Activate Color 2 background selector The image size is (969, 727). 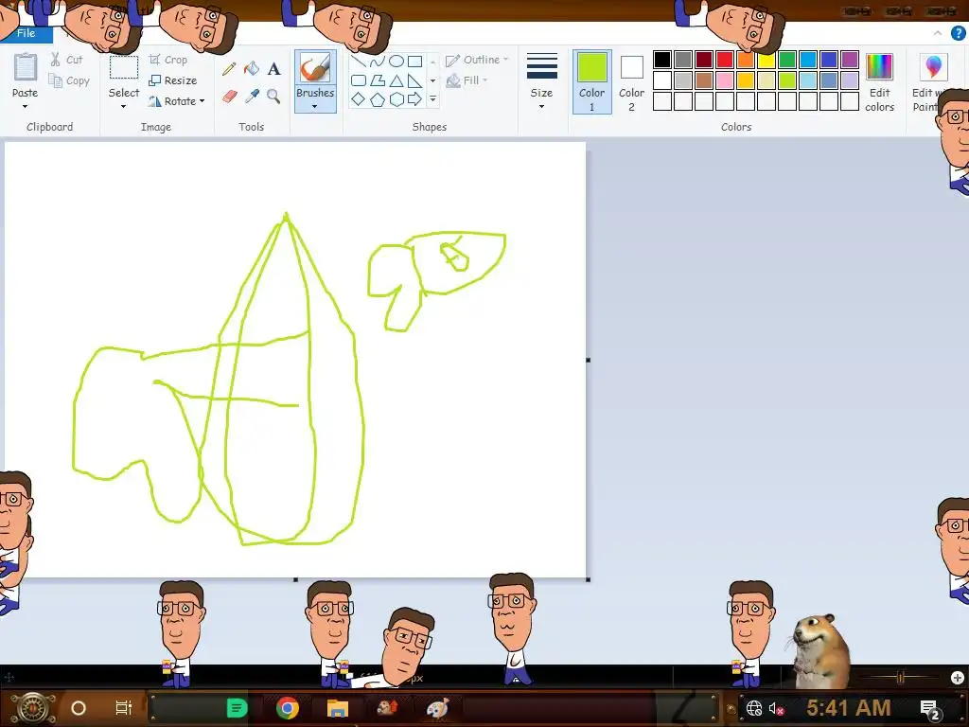(631, 82)
